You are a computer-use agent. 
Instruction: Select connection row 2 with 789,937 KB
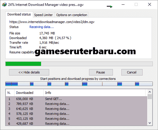(x=76, y=104)
